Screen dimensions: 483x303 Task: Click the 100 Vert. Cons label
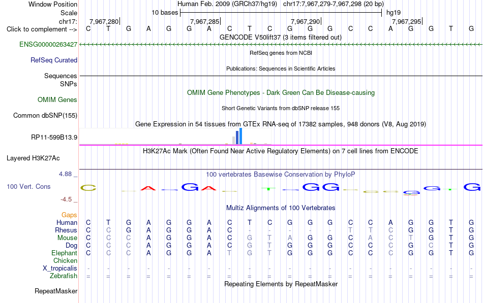coord(28,186)
